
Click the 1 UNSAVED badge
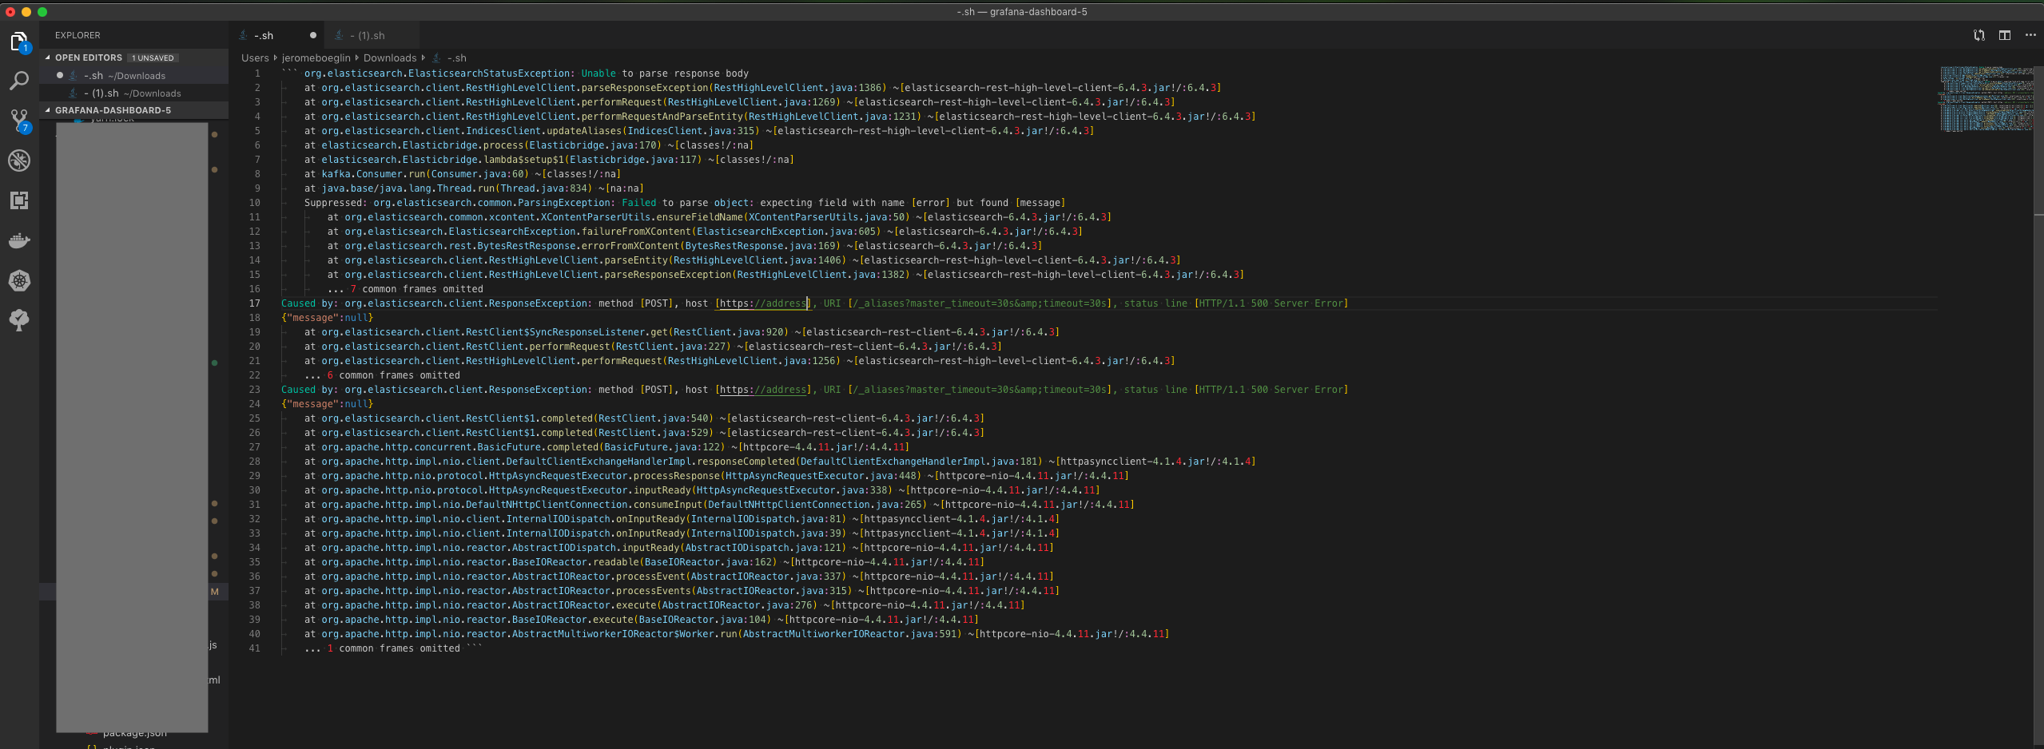click(x=153, y=57)
